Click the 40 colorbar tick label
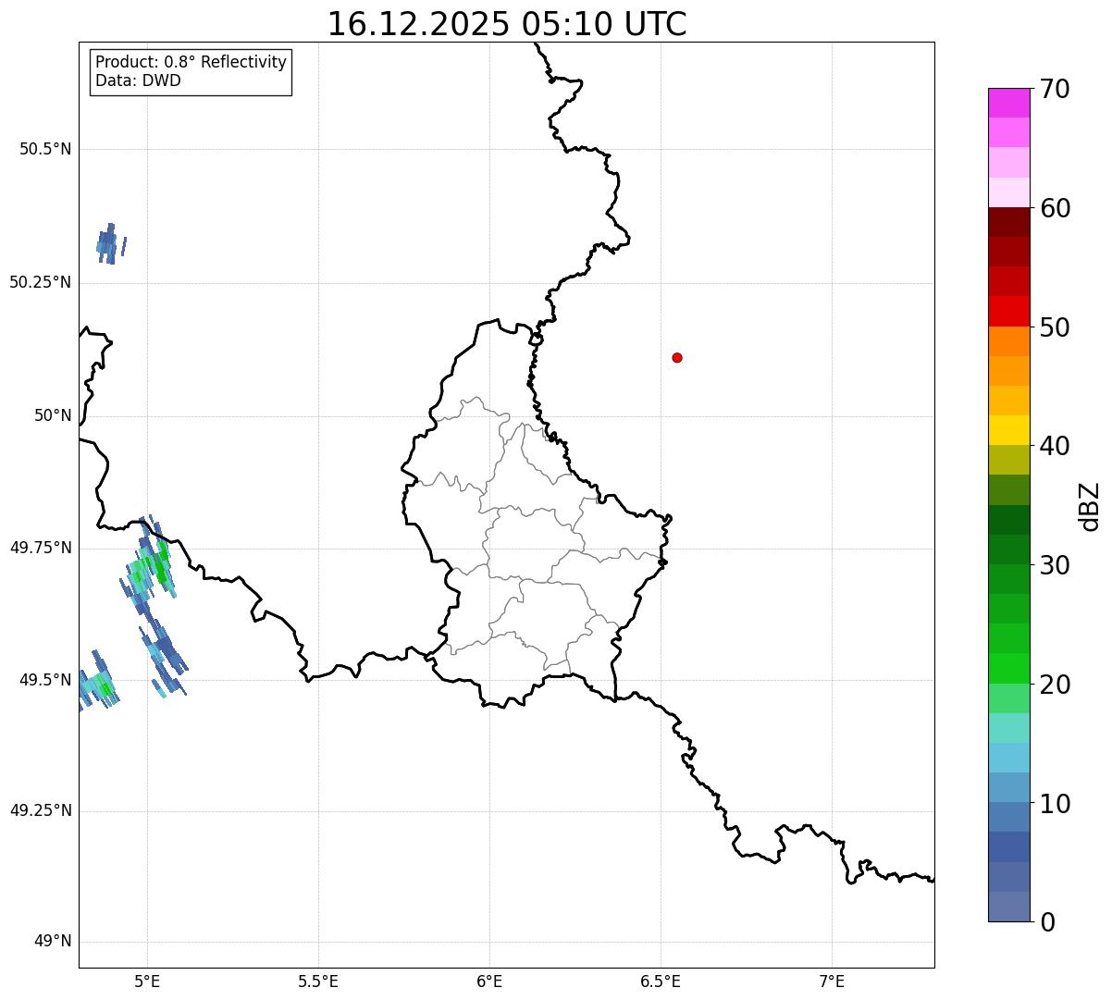Image resolution: width=1112 pixels, height=1000 pixels. pyautogui.click(x=1055, y=446)
